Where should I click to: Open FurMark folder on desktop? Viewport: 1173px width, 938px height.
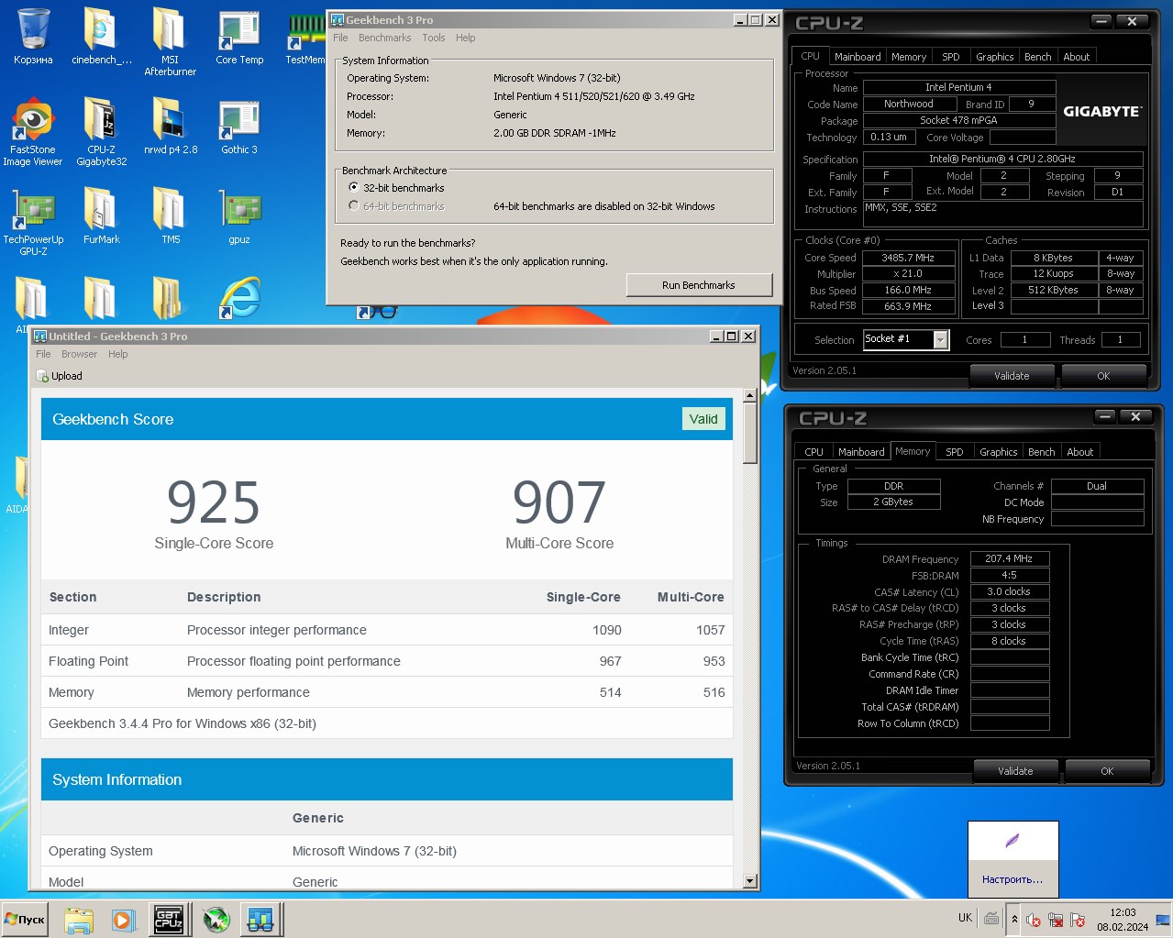click(x=101, y=216)
